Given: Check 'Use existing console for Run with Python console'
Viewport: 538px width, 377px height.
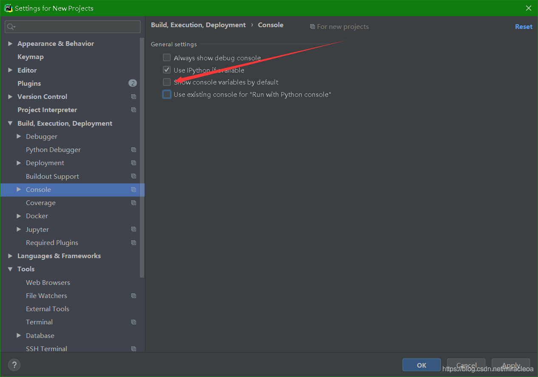Looking at the screenshot, I should click(x=167, y=94).
